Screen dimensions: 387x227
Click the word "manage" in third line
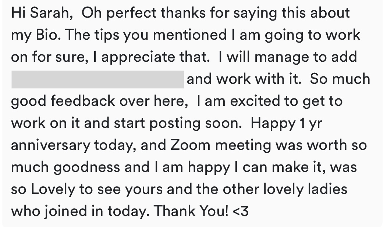(x=282, y=57)
